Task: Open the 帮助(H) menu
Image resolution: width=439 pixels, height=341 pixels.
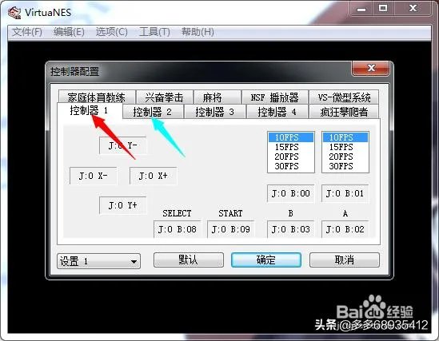Action: click(198, 32)
